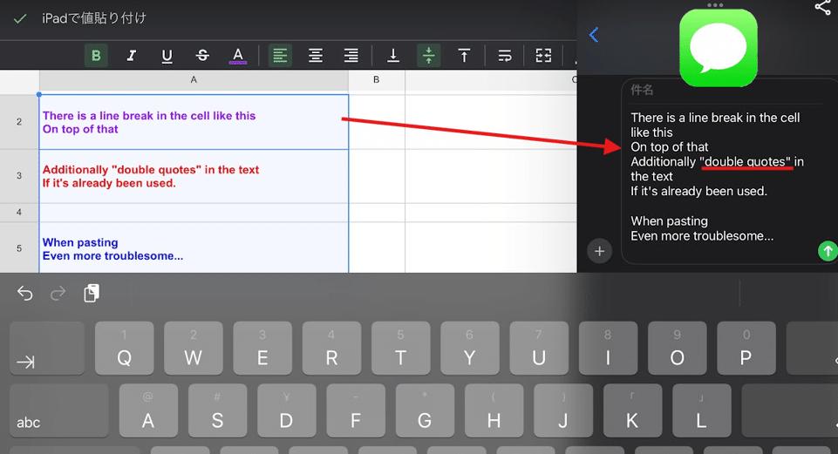The image size is (838, 454).
Task: Go back in Messages with blue chevron
Action: tap(594, 35)
